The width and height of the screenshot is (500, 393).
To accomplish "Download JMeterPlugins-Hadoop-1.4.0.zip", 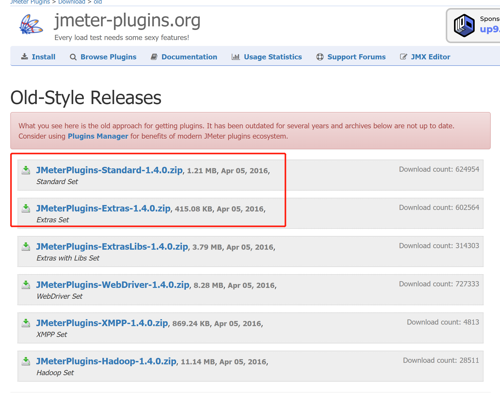I will (x=106, y=361).
